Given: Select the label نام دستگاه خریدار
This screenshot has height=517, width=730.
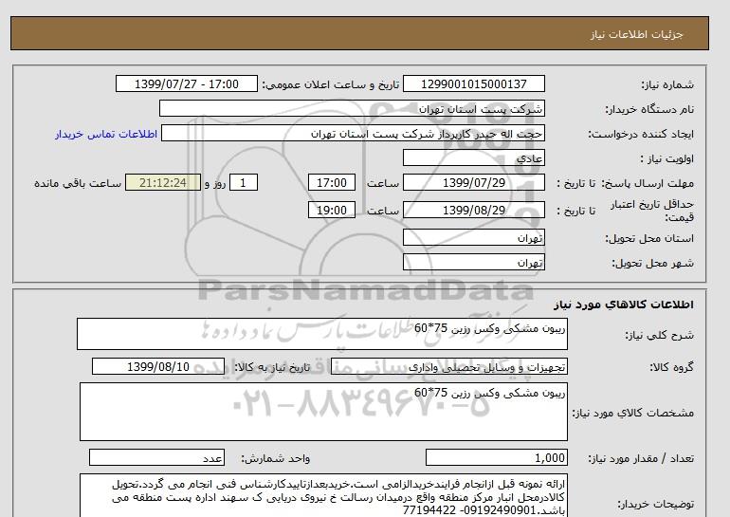Looking at the screenshot, I should [649, 109].
